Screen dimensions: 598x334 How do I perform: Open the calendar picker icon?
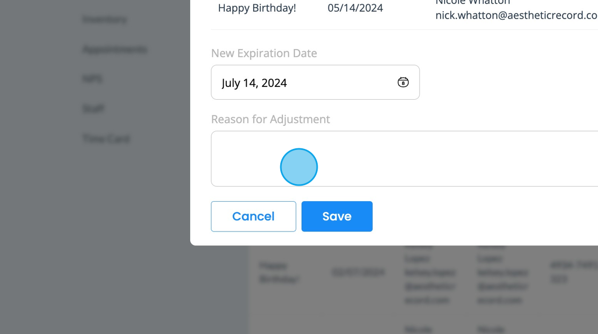click(x=403, y=82)
